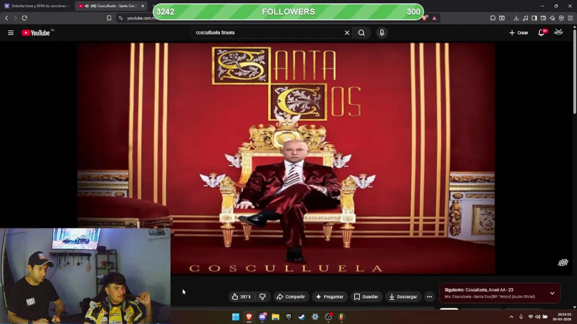Viewport: 577px width, 324px height.
Task: Open the YouTube hamburger guide menu
Action: pos(11,32)
